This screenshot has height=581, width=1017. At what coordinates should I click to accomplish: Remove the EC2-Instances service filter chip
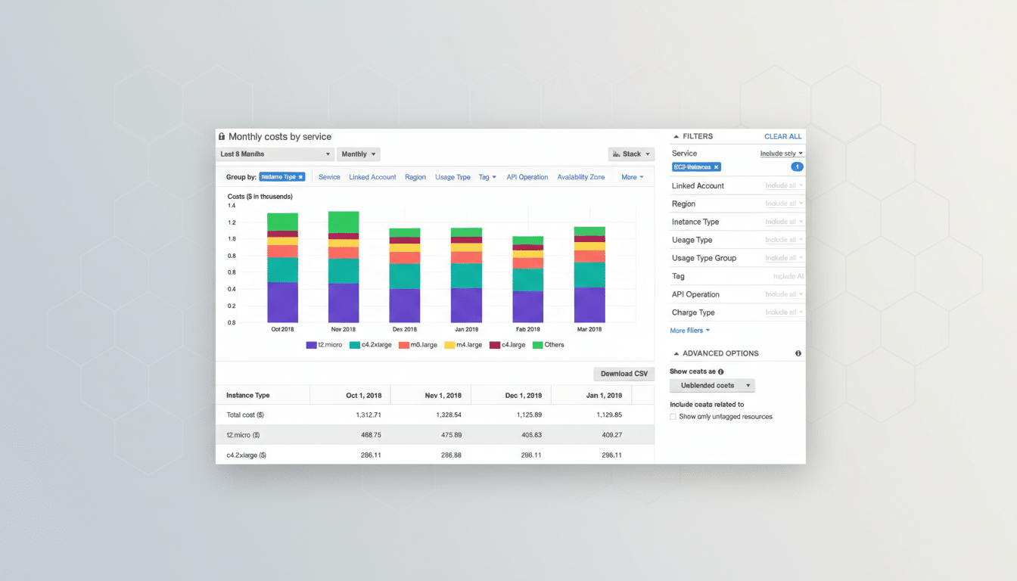717,167
